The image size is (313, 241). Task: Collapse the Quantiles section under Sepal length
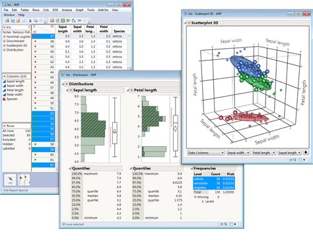click(70, 169)
